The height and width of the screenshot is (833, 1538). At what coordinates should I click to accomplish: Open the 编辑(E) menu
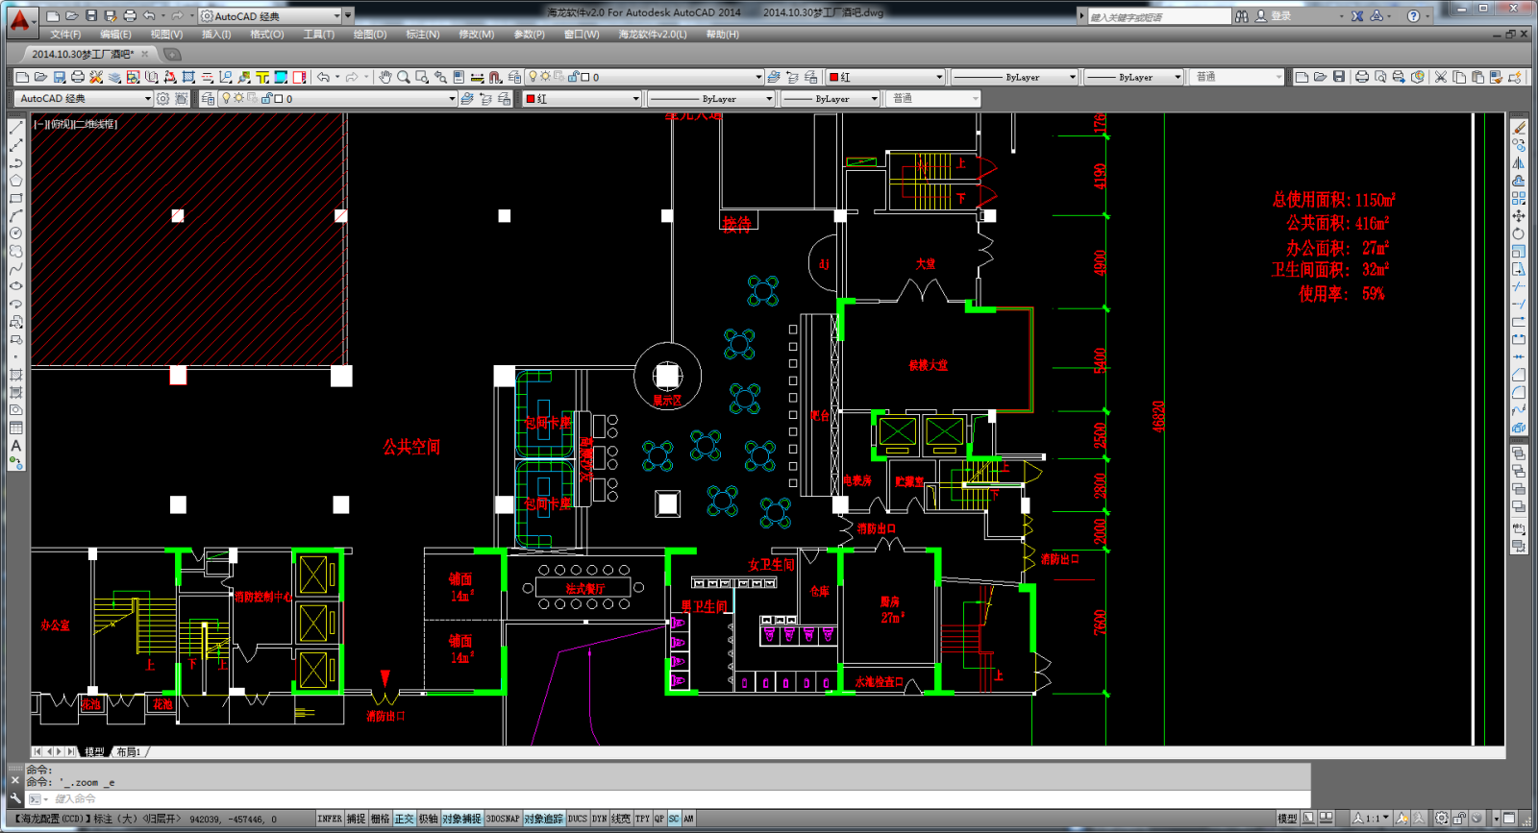click(115, 34)
